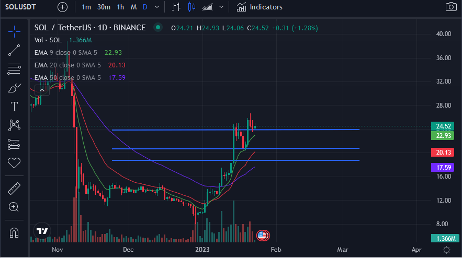Select the trend line drawing tool
This screenshot has width=462, height=258.
coord(14,50)
